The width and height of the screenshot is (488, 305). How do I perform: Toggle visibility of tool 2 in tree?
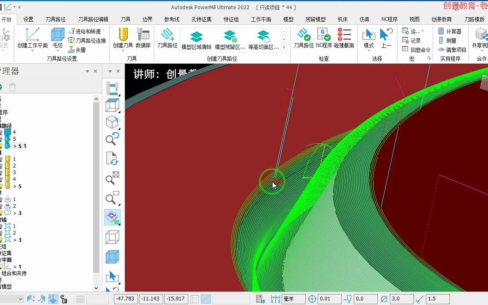[x=2, y=165]
